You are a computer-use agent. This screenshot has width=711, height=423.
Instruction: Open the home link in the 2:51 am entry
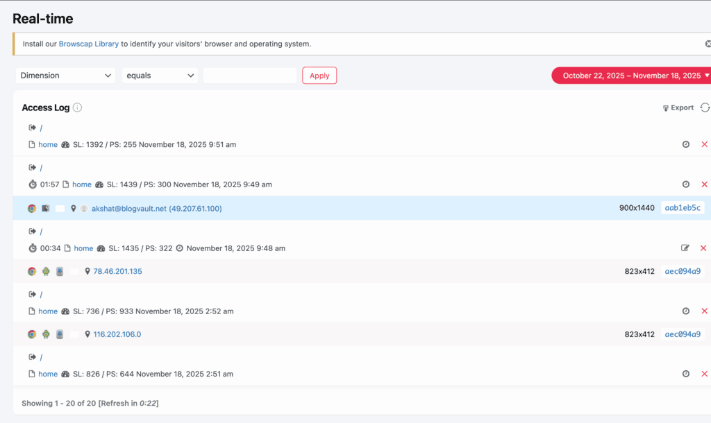48,374
